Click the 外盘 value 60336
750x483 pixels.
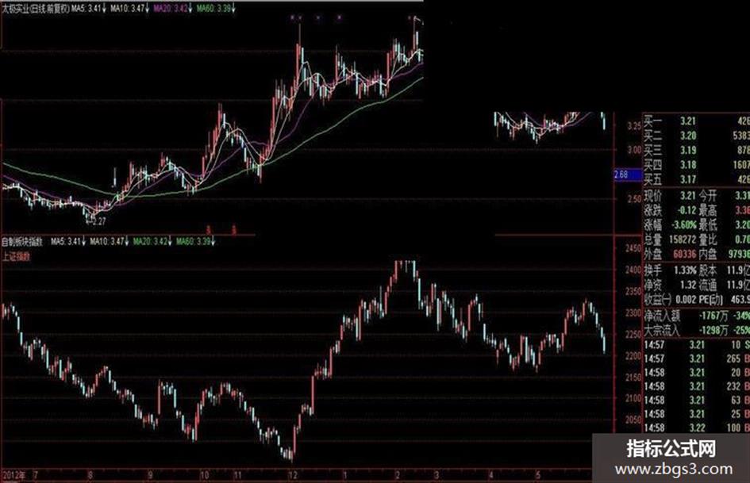coord(684,254)
